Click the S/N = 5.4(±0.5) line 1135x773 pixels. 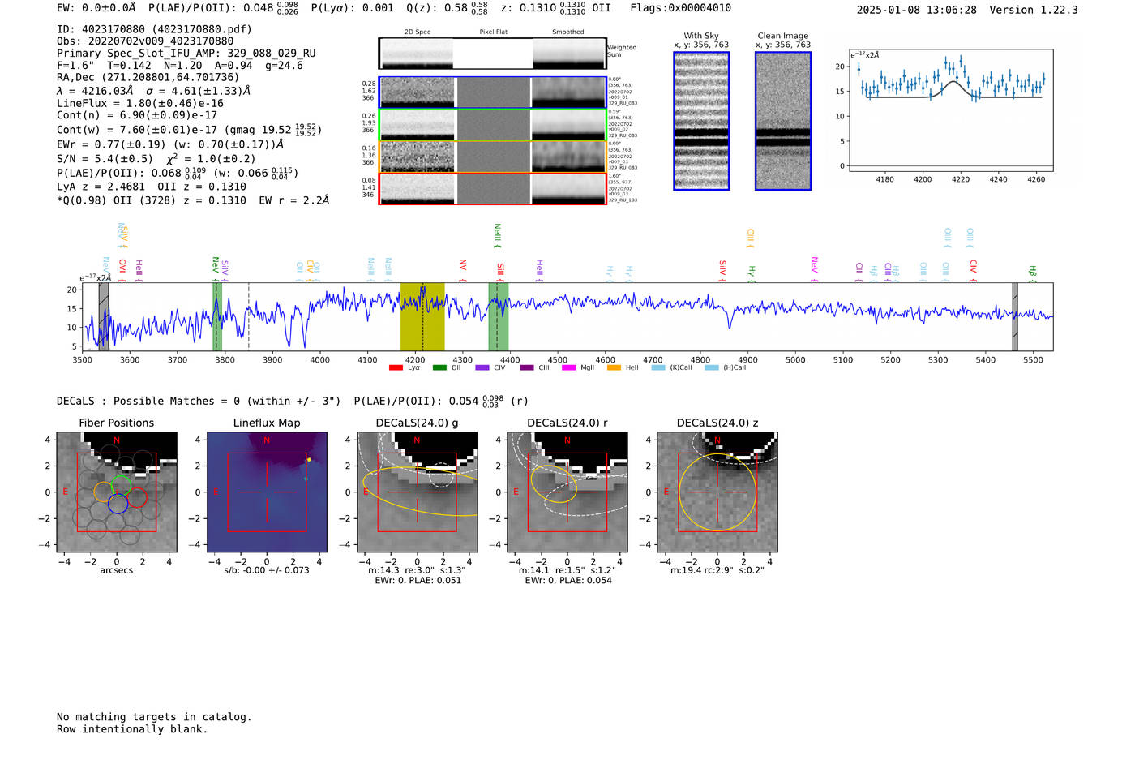pos(156,159)
